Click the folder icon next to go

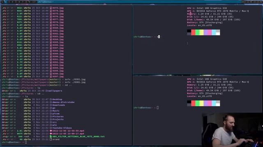pos(51,108)
